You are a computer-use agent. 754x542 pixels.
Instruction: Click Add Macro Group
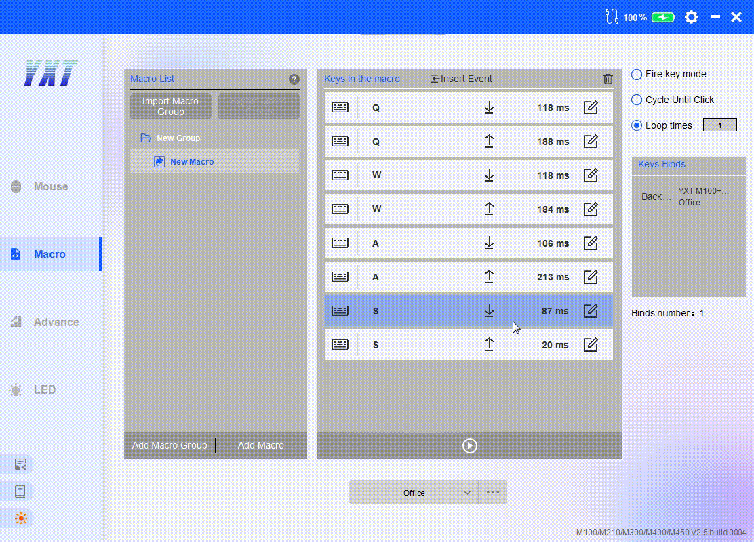(x=169, y=445)
